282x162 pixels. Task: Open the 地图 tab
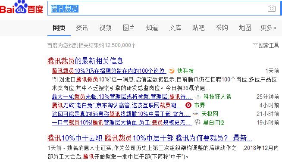click(245, 28)
